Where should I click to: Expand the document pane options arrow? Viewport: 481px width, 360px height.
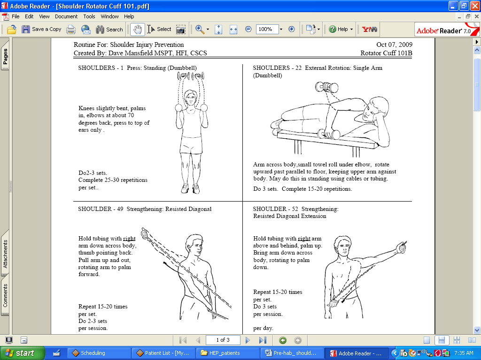pos(477,42)
